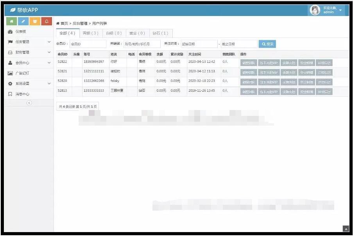Click the blue 搜索 search button
Viewport: 353px width, 236px height.
(x=267, y=44)
